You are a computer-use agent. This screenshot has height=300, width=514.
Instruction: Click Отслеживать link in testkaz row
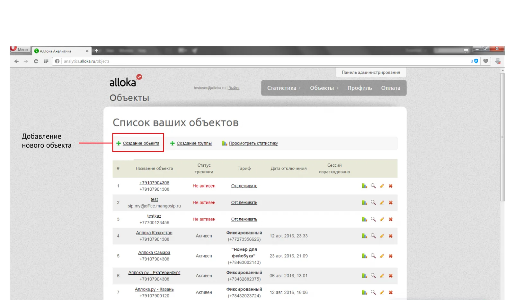pyautogui.click(x=244, y=219)
